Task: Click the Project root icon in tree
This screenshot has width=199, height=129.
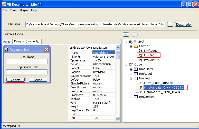Action: point(131,41)
